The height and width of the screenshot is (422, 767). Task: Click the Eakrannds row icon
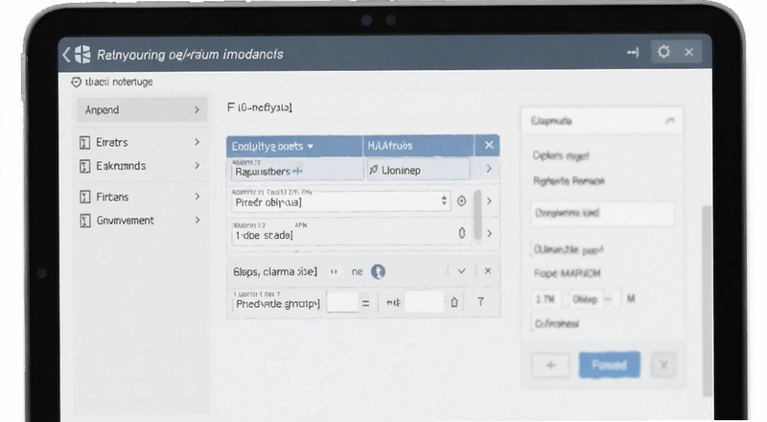point(84,167)
